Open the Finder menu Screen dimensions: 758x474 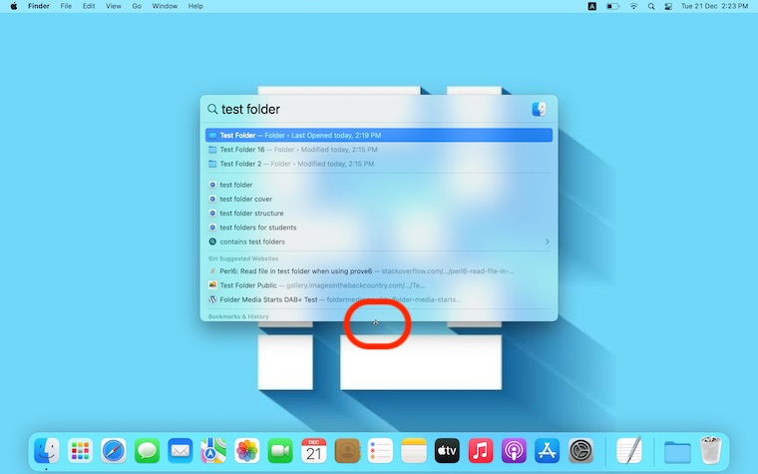tap(39, 6)
